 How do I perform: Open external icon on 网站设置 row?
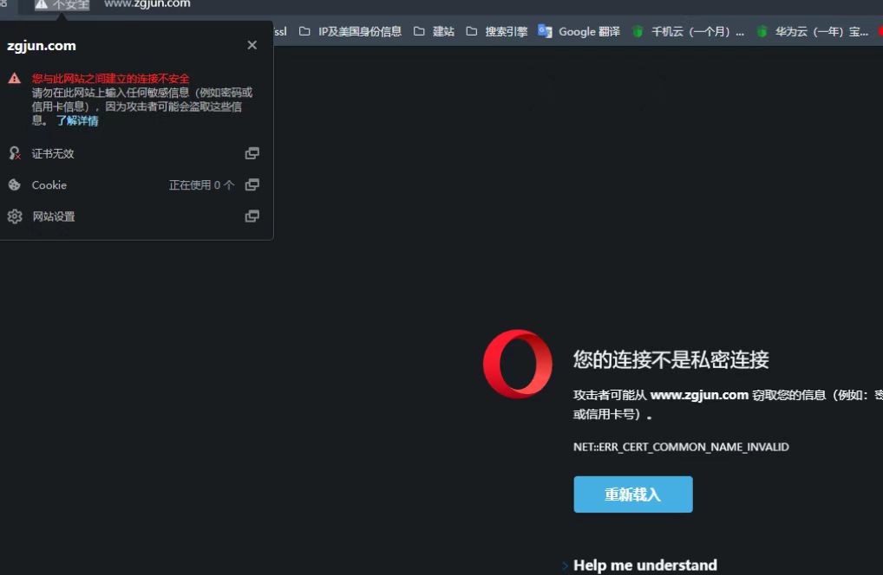(x=252, y=216)
